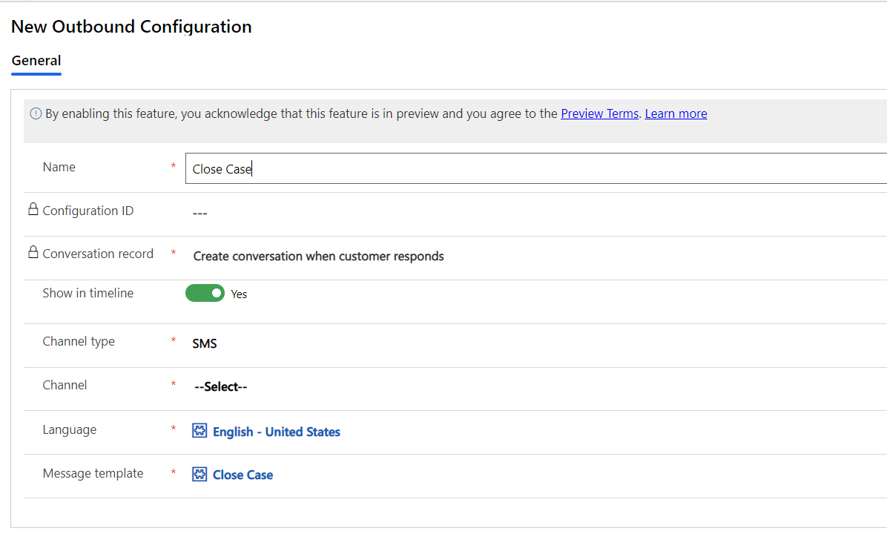The height and width of the screenshot is (551, 887).
Task: Switch to the General tab
Action: pos(36,60)
